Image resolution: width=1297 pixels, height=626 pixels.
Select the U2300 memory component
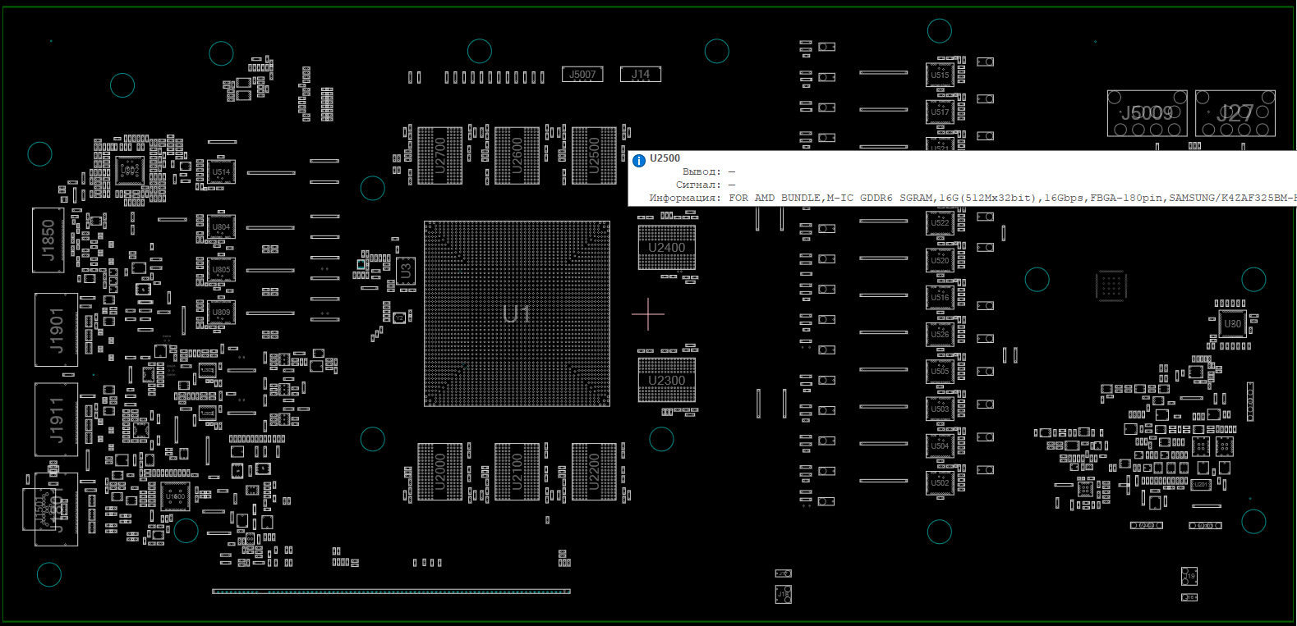[x=666, y=380]
